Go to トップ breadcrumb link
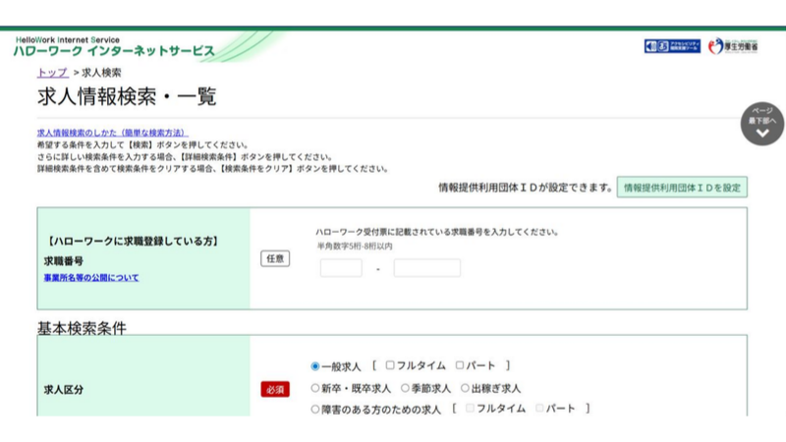Viewport: 786px width, 442px height. [x=53, y=73]
